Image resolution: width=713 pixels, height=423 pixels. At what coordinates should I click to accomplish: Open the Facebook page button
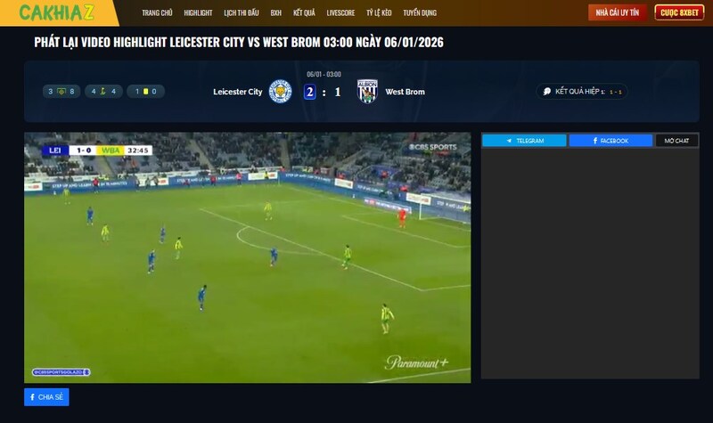(x=611, y=141)
